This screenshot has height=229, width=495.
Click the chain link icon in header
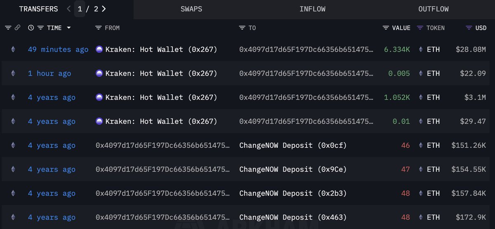17,28
